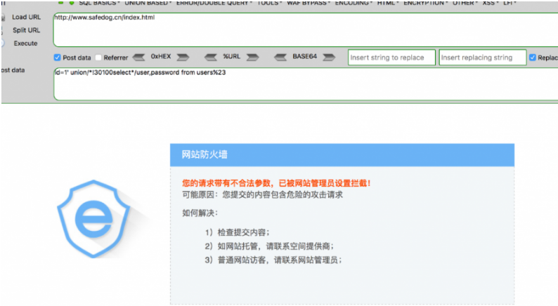Click the green minus icon in top bar
This screenshot has height=306, width=558.
click(61, 3)
